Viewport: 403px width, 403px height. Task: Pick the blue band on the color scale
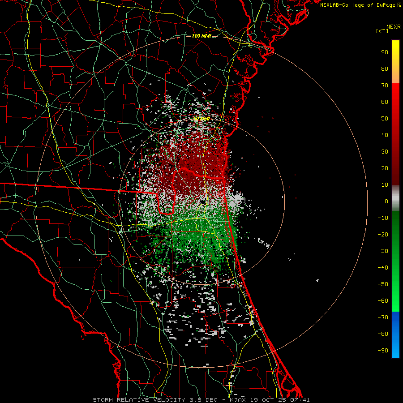(395, 334)
